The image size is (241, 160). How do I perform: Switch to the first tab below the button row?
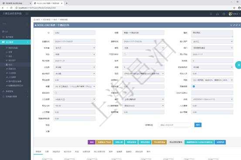[38, 152]
